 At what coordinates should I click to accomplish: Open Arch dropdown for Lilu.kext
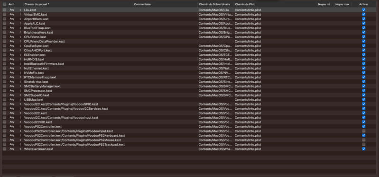click(15, 10)
